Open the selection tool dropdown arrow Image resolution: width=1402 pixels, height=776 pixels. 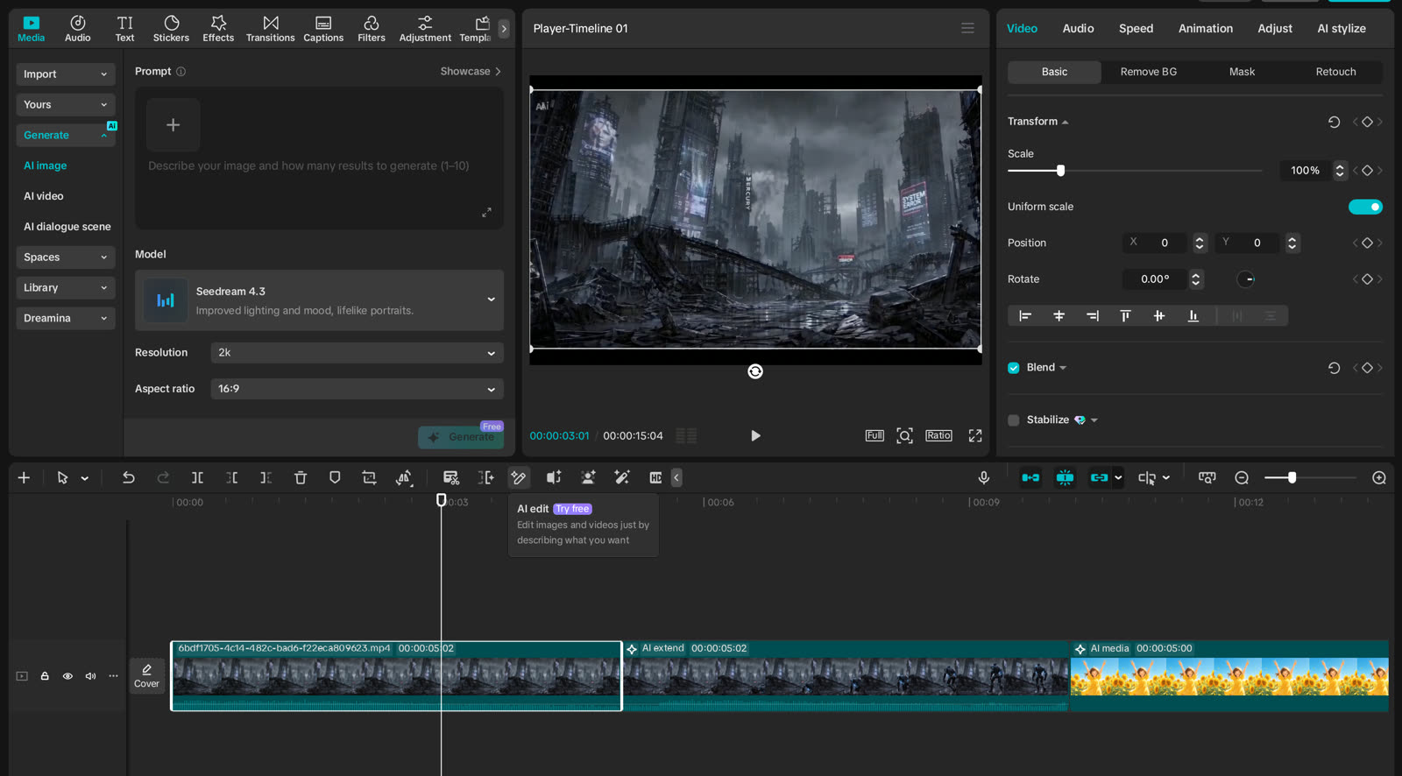pos(85,478)
